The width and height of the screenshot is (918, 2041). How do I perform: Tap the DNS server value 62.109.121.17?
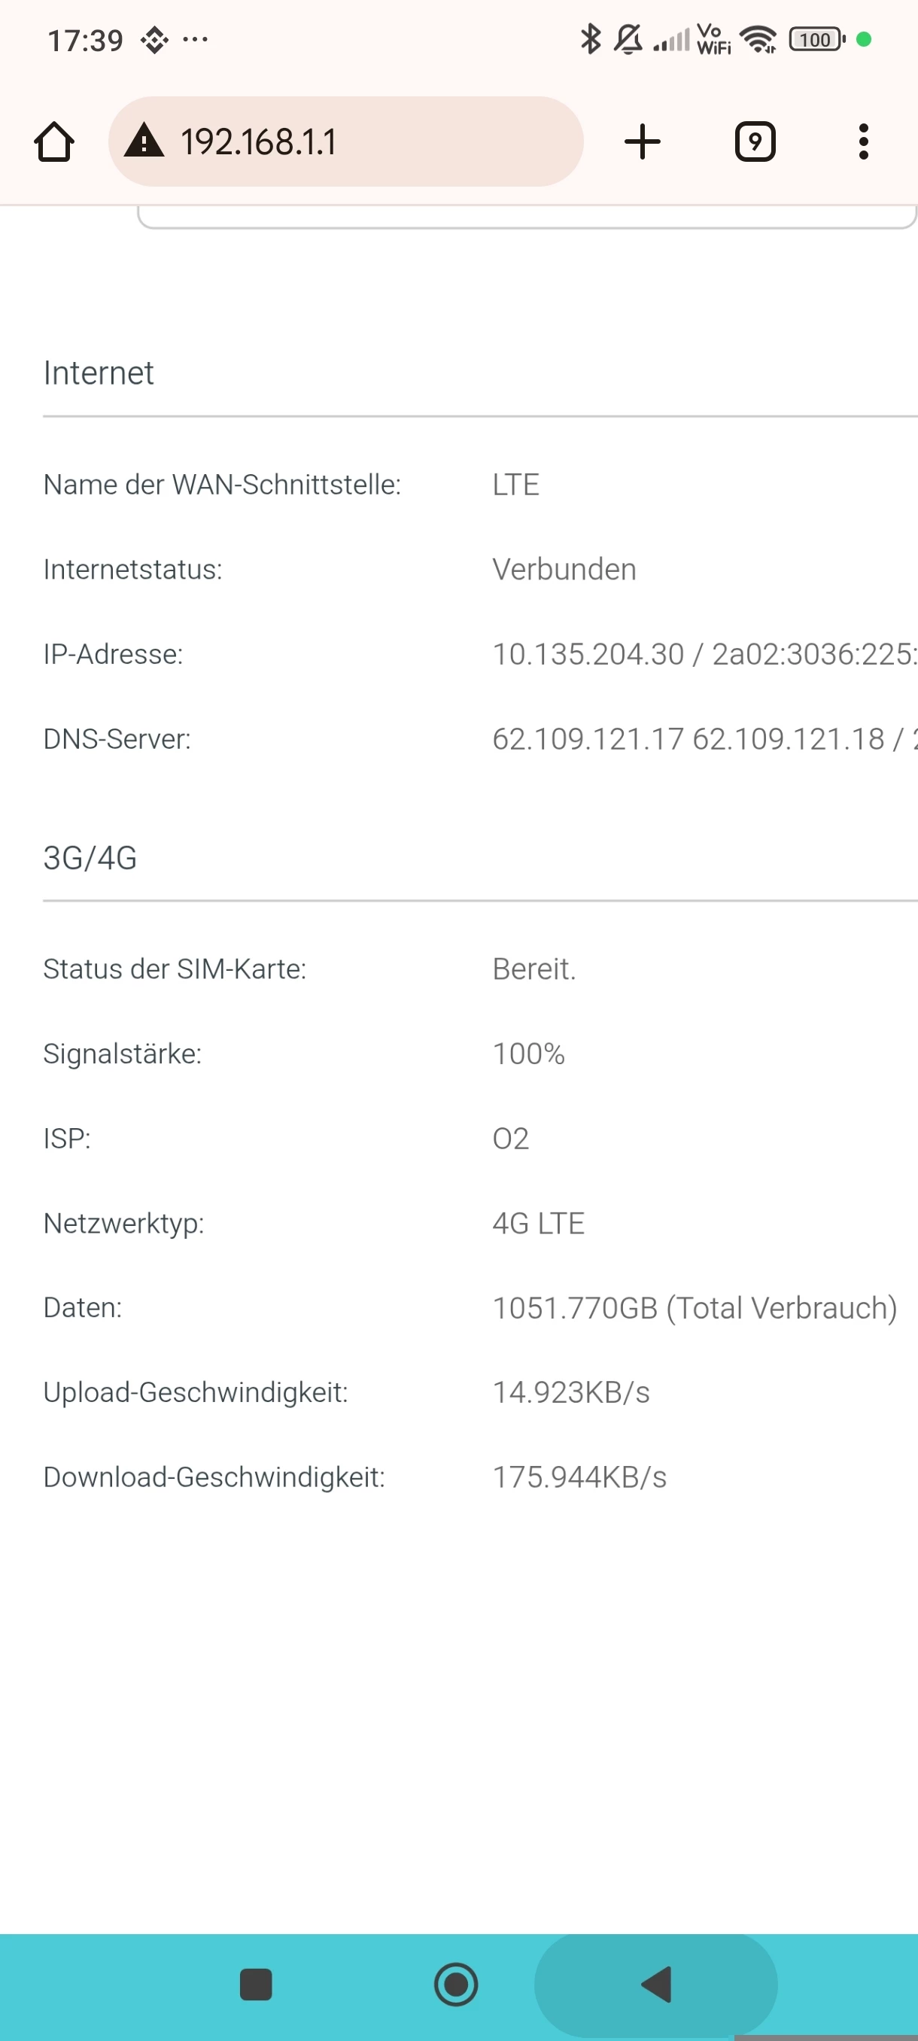point(588,739)
